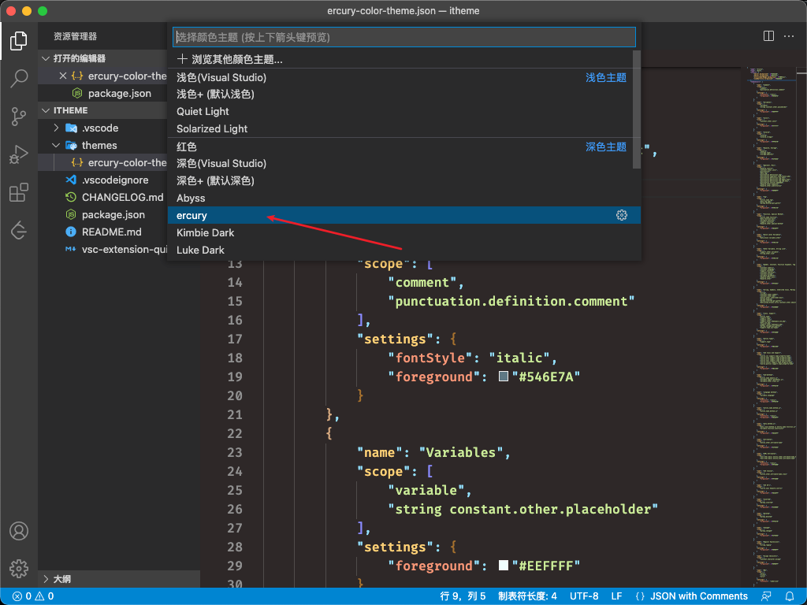Select 浅色(Visual Studio) theme

click(x=404, y=77)
